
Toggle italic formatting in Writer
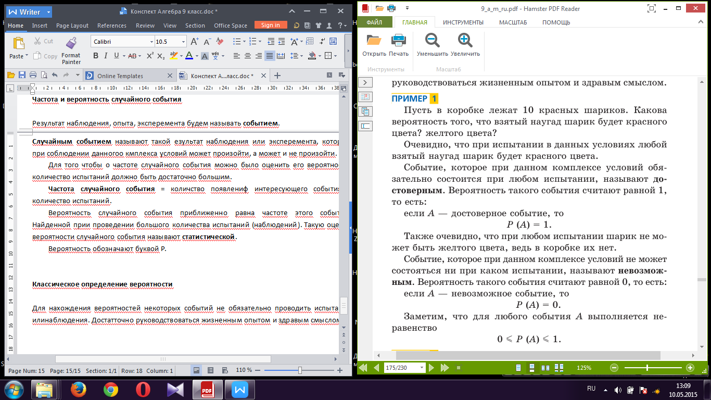tap(106, 56)
